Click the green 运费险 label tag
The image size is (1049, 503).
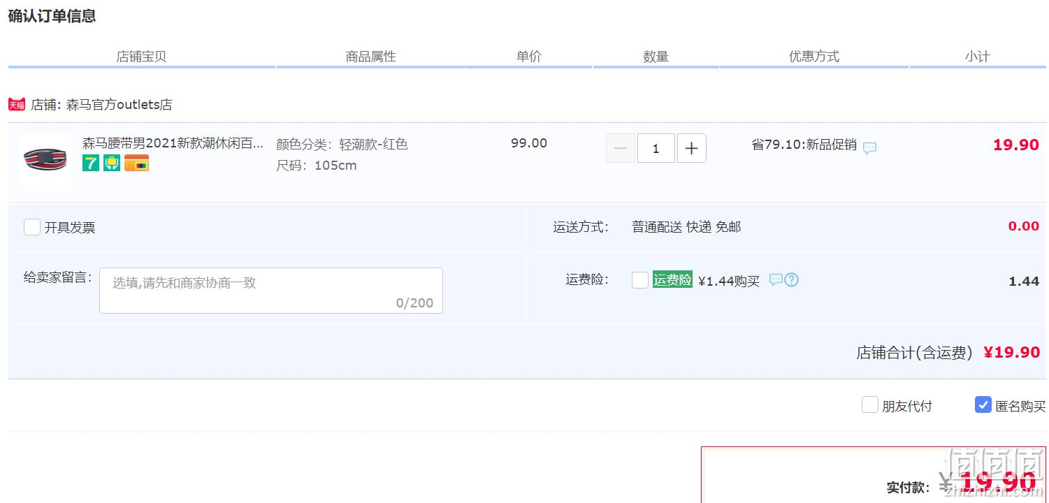672,279
